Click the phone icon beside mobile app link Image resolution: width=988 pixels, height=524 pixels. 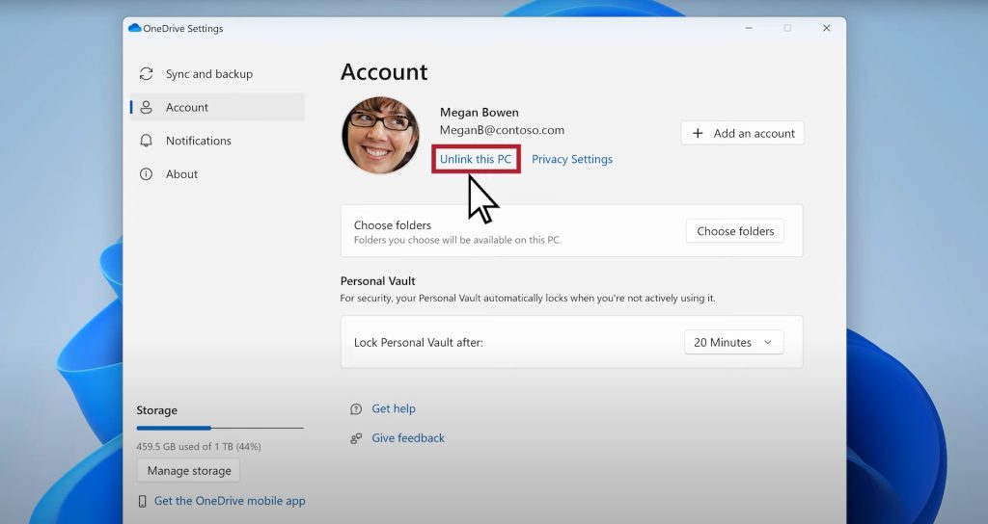click(143, 501)
